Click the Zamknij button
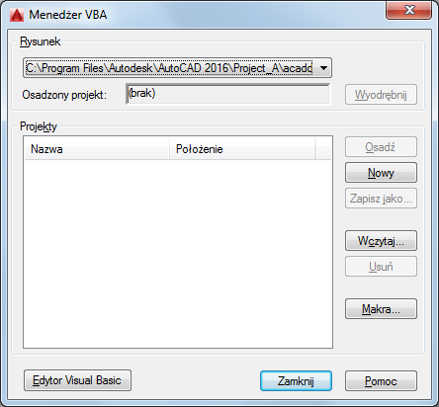The image size is (439, 407). (x=296, y=381)
